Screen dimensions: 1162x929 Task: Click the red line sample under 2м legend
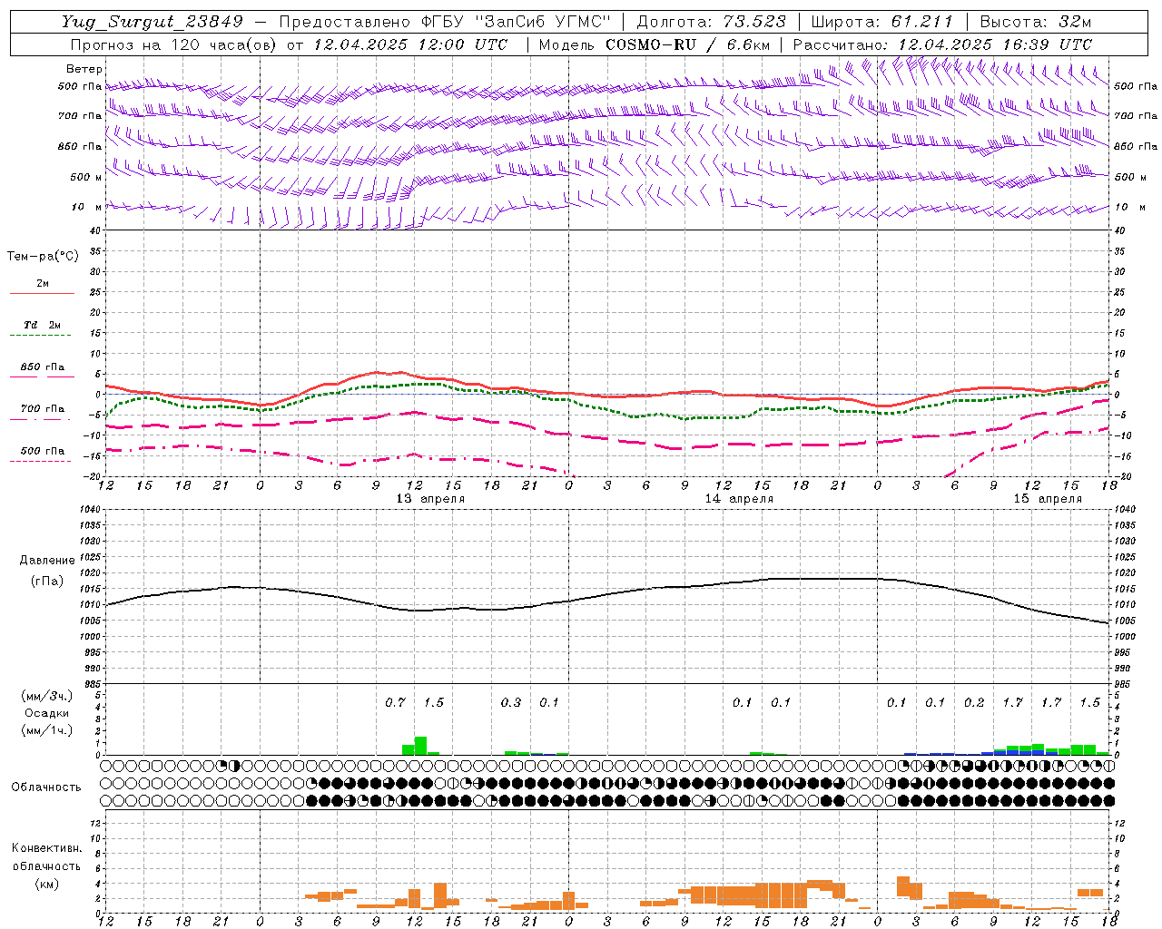(x=42, y=293)
